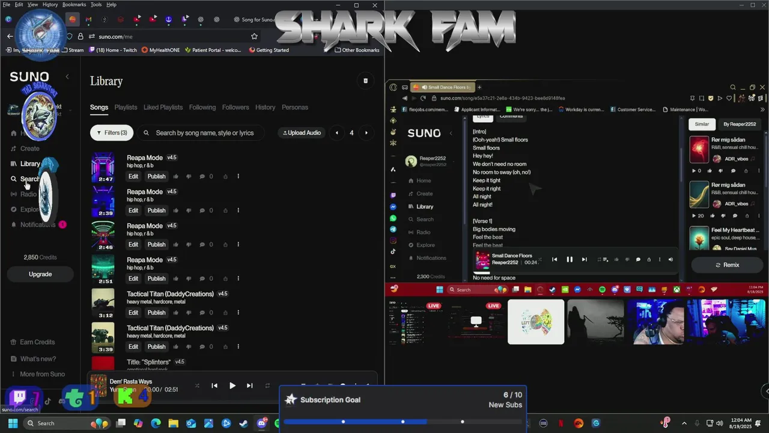The image size is (769, 433).
Task: Toggle shuffle in the left Suno player
Action: point(197,385)
